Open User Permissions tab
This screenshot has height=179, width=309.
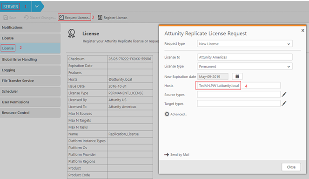click(30, 102)
